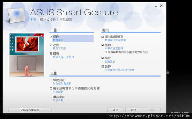Enable the 旋轉 rotate checkbox

click(103, 66)
